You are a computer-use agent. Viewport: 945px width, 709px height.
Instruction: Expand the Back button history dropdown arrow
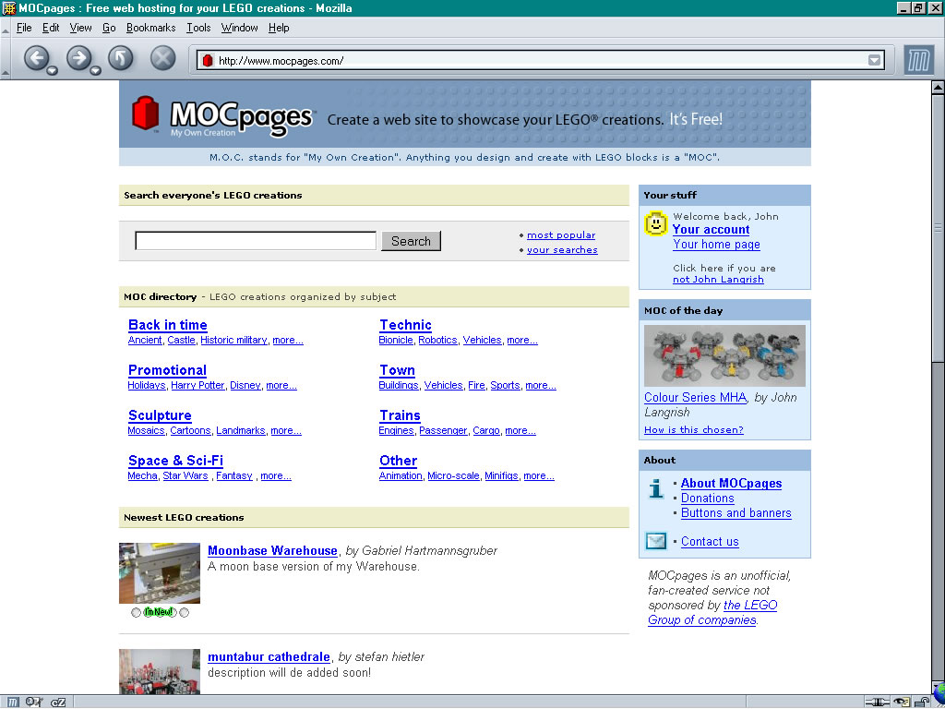[53, 71]
